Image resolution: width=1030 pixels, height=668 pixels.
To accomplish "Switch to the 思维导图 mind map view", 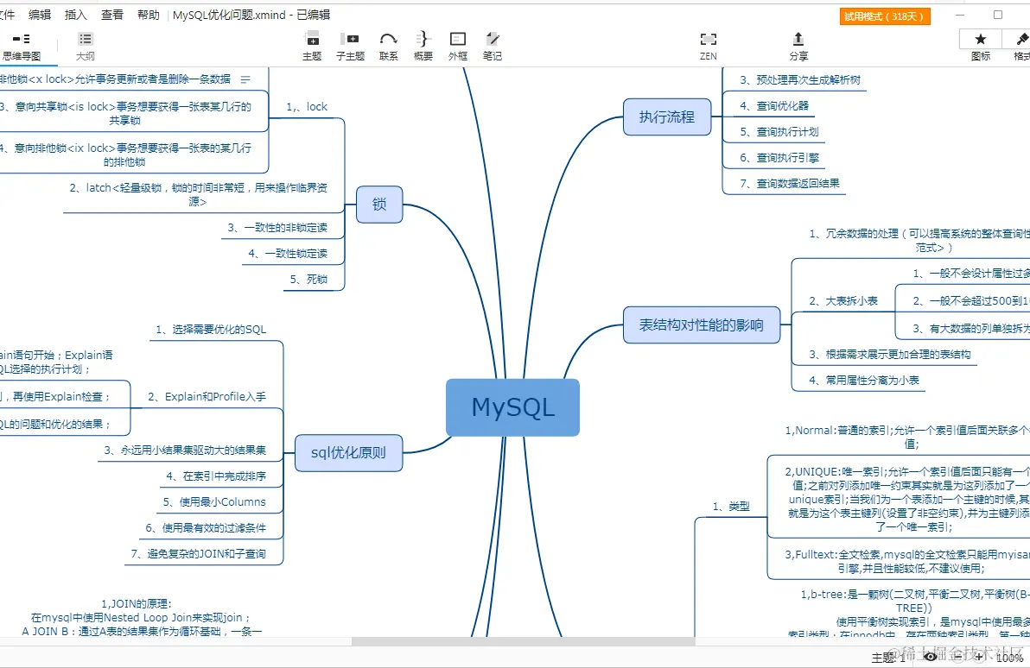I will (x=26, y=43).
